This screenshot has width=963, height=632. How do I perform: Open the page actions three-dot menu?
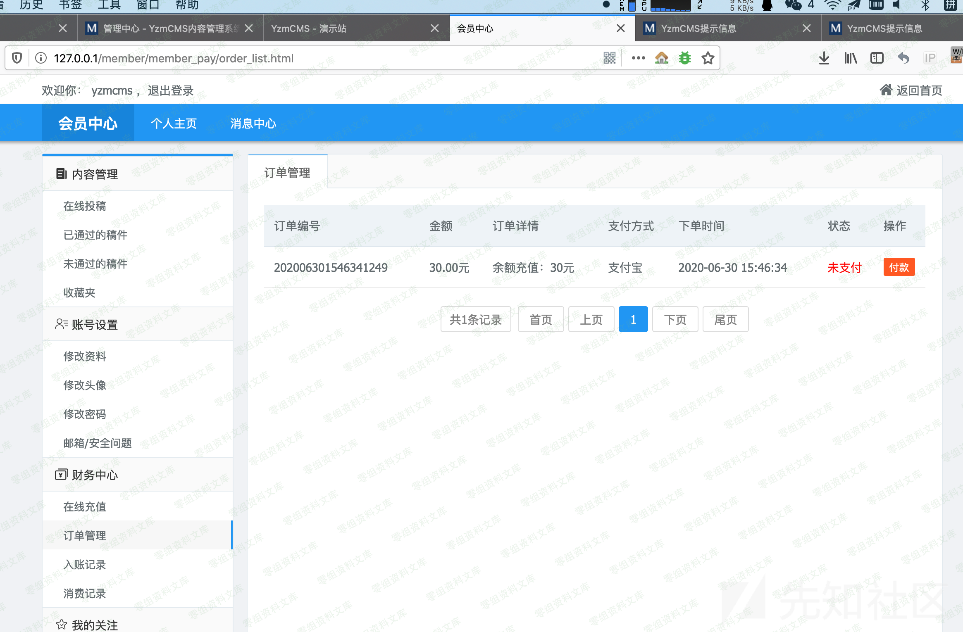[x=638, y=58]
